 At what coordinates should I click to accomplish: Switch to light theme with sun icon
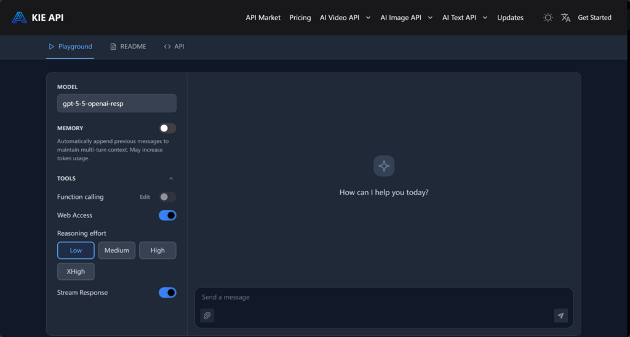548,18
